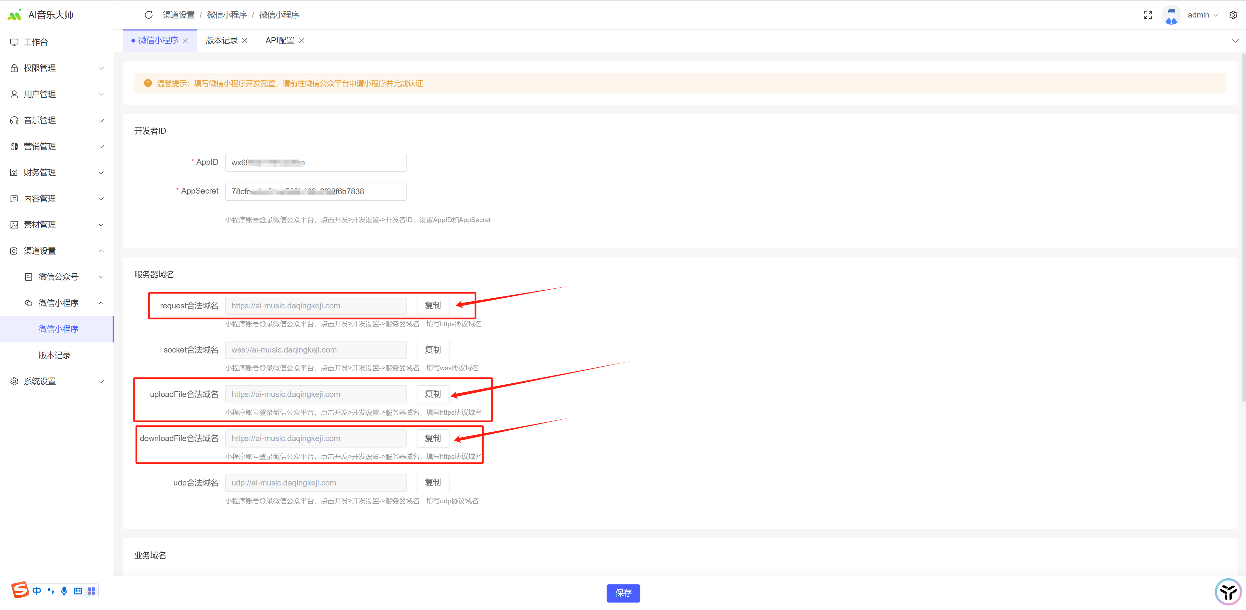1246x610 pixels.
Task: Expand the 素材管理 menu
Action: click(101, 225)
